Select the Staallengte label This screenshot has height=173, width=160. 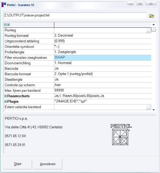(14, 80)
